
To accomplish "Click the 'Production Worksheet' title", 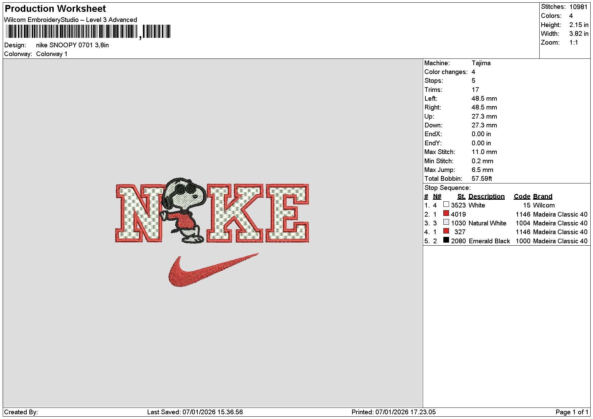I will (x=55, y=8).
